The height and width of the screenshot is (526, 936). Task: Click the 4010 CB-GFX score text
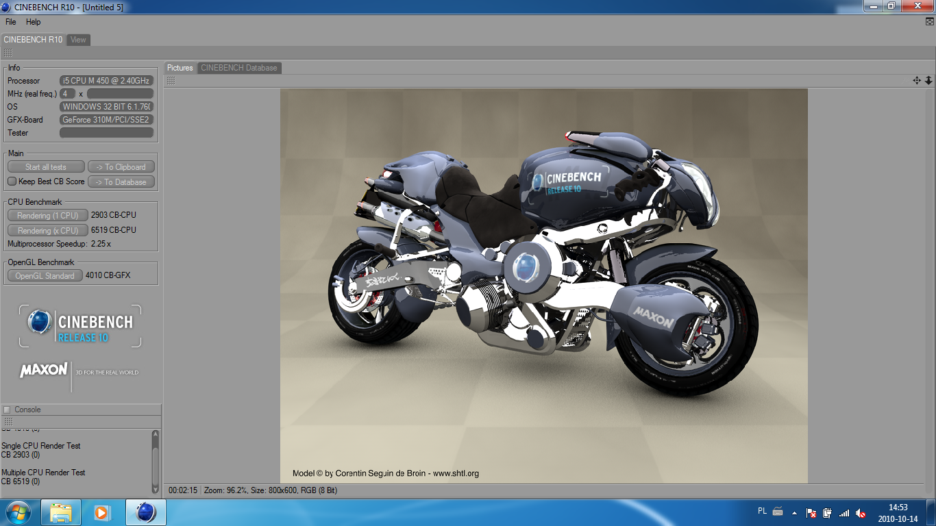[x=108, y=276]
